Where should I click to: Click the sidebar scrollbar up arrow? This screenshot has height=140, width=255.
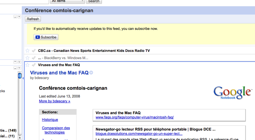[x=20, y=138]
